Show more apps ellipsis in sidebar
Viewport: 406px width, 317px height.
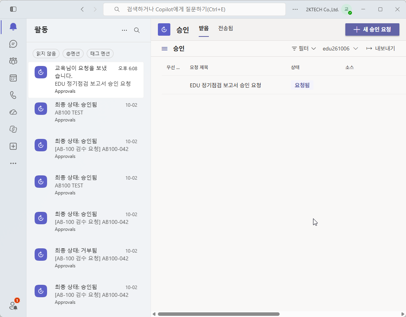coord(13,163)
